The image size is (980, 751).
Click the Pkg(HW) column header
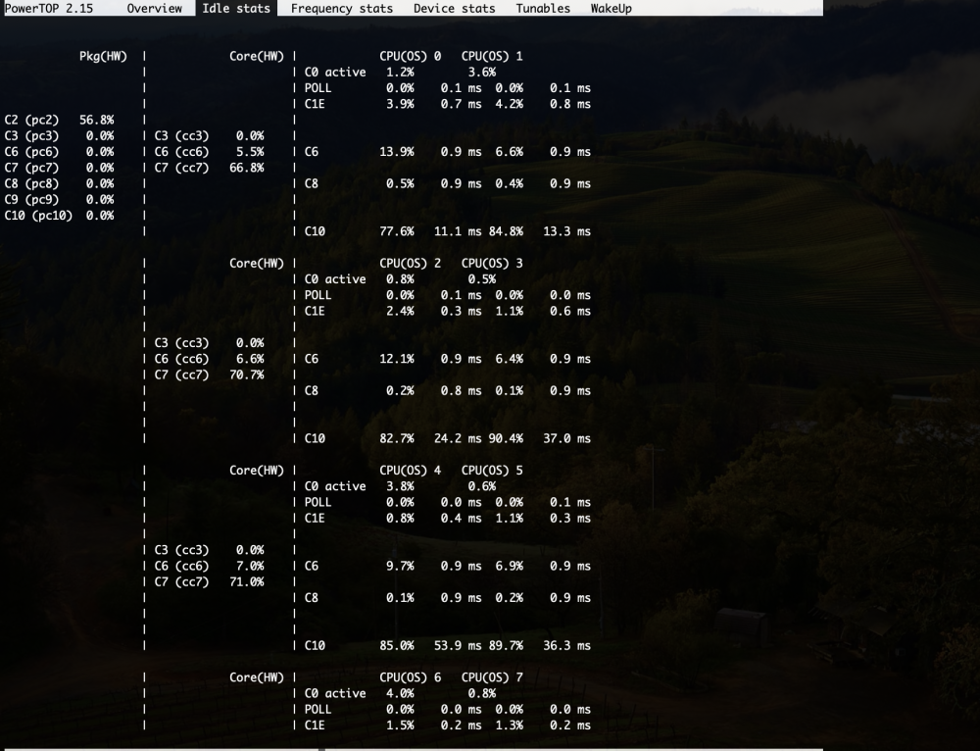[x=103, y=56]
